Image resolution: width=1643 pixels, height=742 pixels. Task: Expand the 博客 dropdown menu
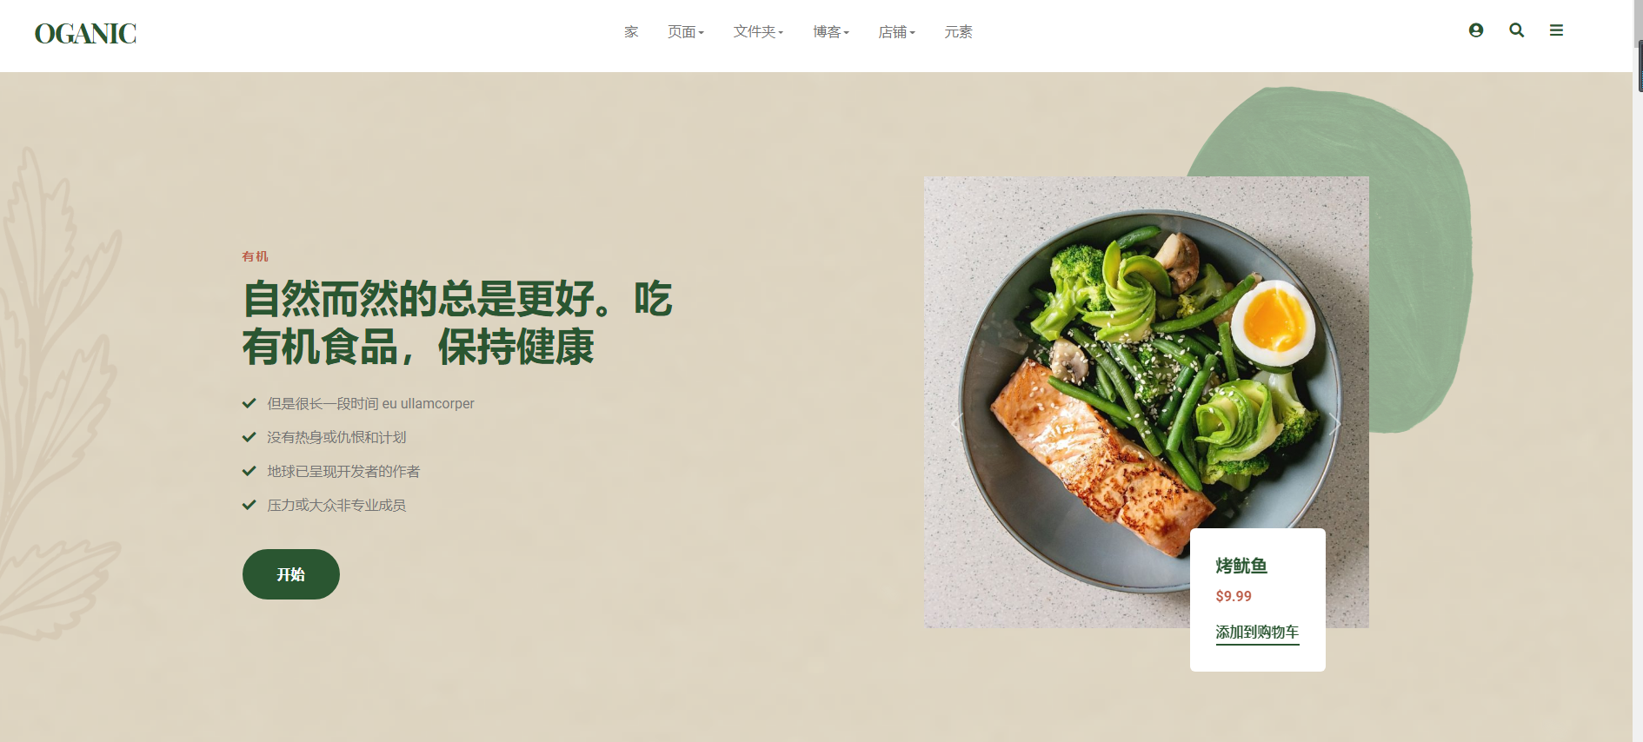click(831, 32)
